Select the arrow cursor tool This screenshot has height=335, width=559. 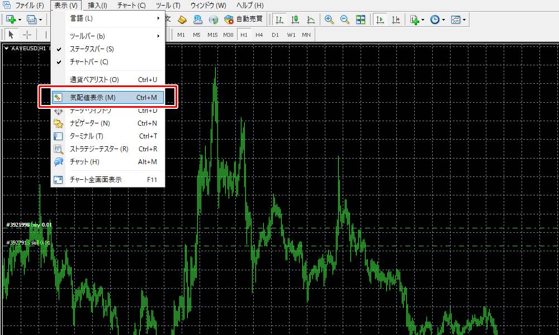pos(11,35)
